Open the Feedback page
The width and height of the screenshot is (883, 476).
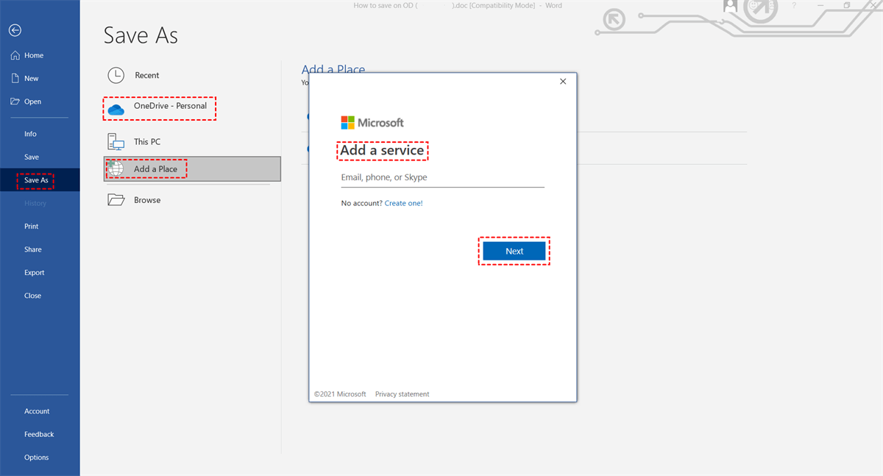click(x=39, y=434)
